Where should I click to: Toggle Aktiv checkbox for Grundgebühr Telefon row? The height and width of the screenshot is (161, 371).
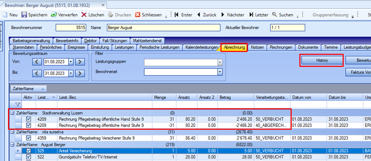[28, 157]
